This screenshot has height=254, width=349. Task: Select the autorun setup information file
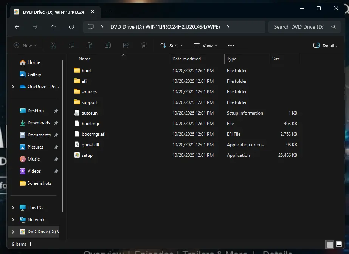click(90, 113)
